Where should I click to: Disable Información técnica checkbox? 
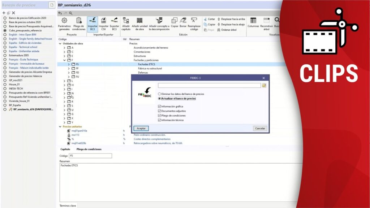click(159, 120)
